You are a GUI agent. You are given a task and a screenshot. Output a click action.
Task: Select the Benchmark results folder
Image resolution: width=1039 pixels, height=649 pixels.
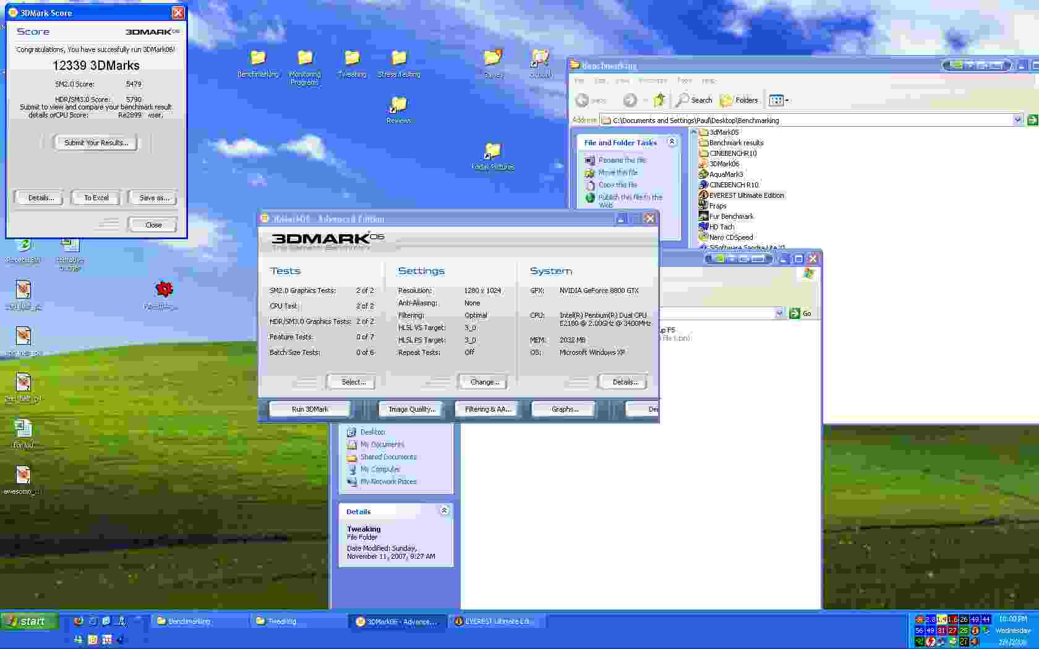point(731,143)
